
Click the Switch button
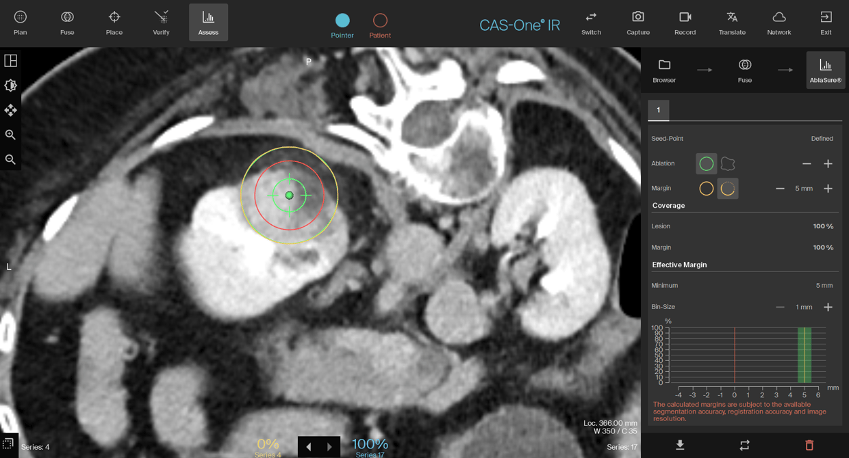point(591,23)
